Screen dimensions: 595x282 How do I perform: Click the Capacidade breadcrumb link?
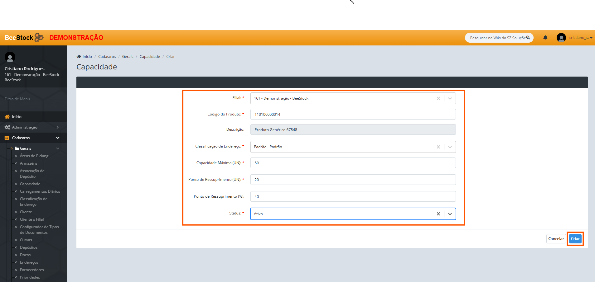point(150,57)
